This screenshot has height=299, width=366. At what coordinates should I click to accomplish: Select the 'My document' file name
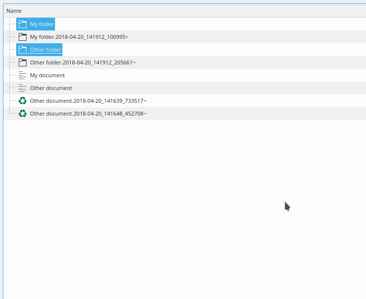(47, 75)
